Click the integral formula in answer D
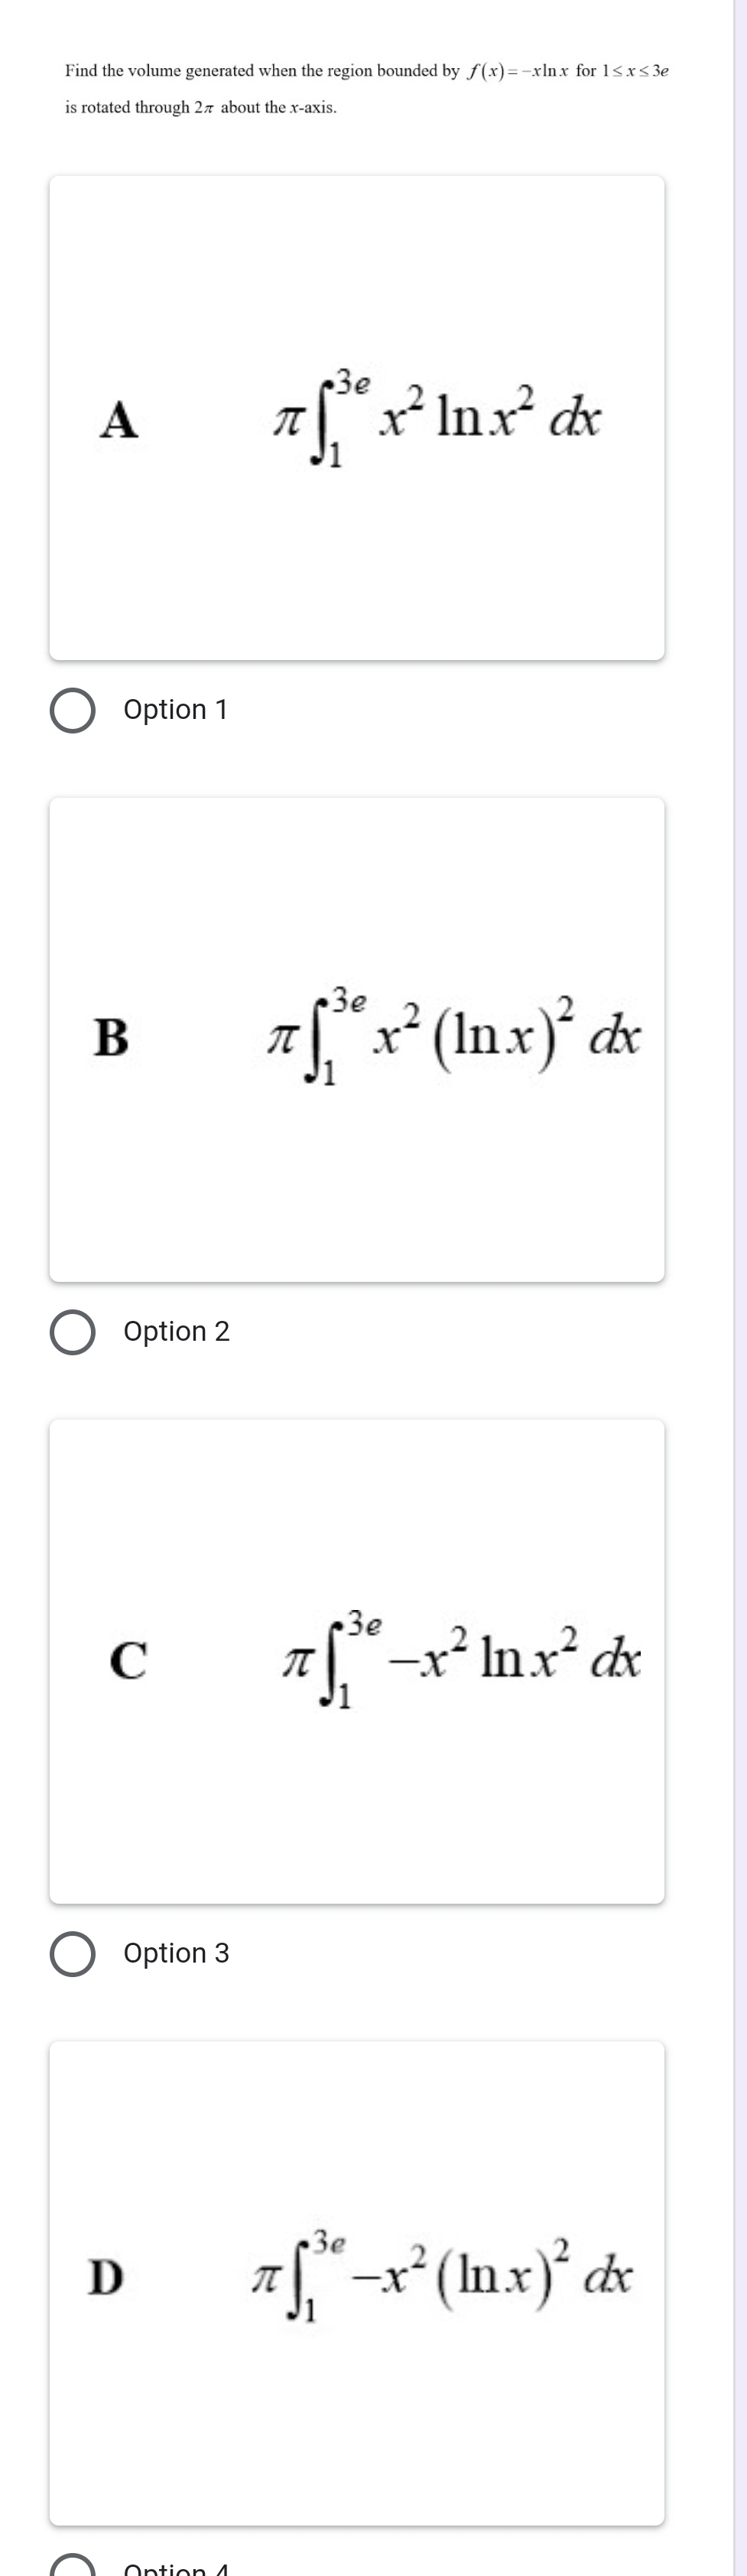The height and width of the screenshot is (2576, 747). (442, 2278)
